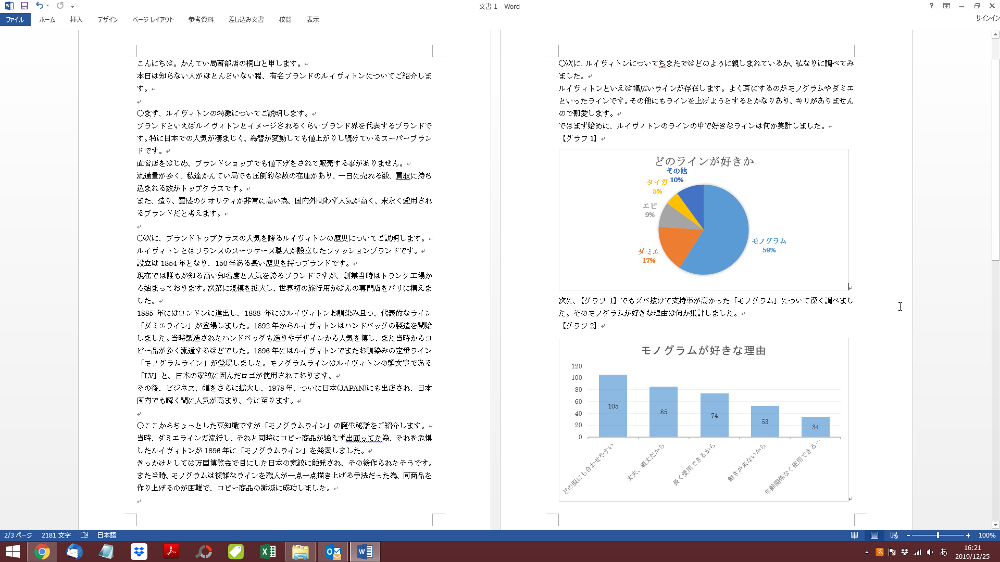Click the その他 10% pie label
Screen dimensions: 1000x562
tap(677, 175)
